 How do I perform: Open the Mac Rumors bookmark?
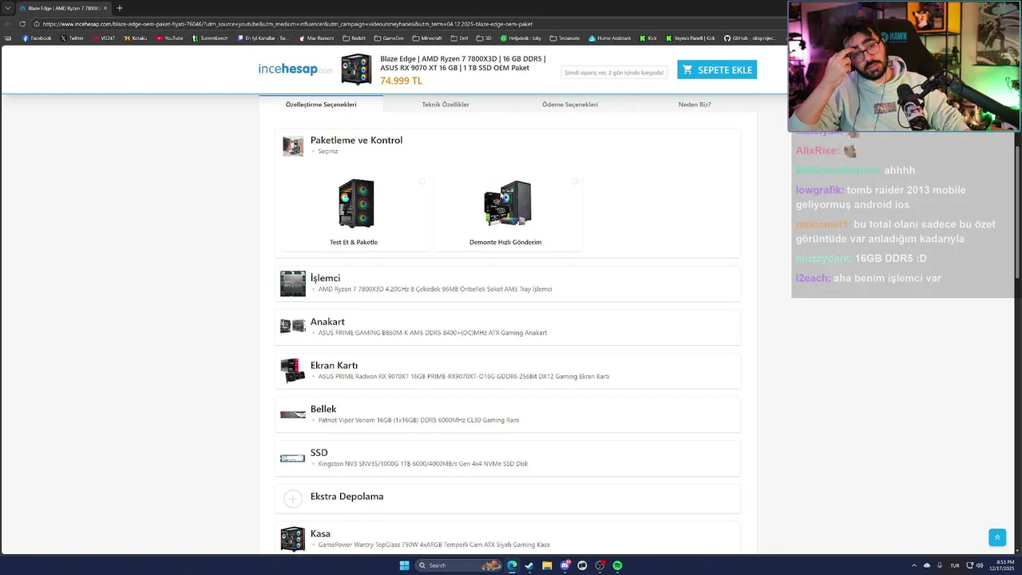(316, 38)
